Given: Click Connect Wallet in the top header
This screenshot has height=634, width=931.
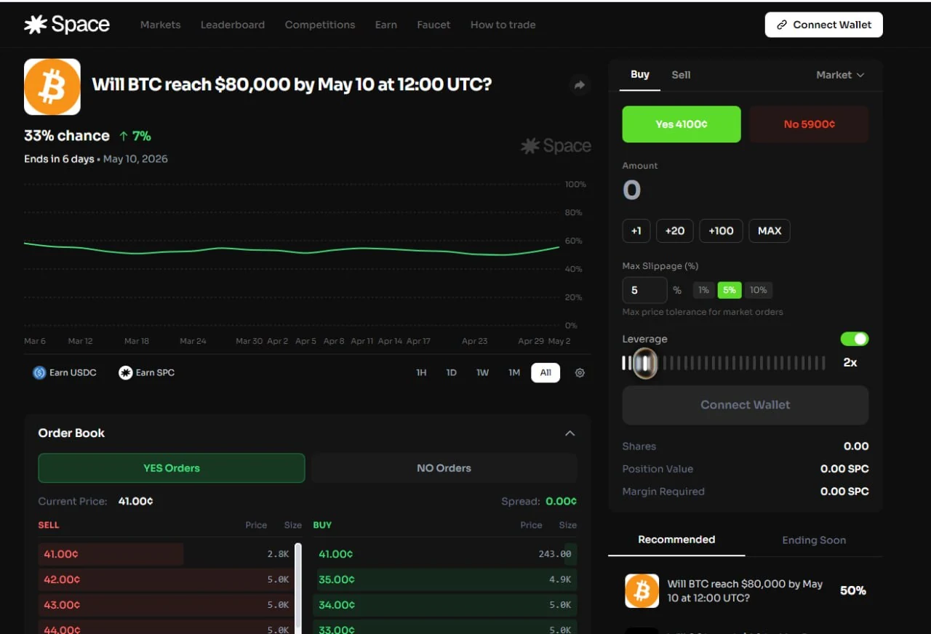Looking at the screenshot, I should 824,25.
